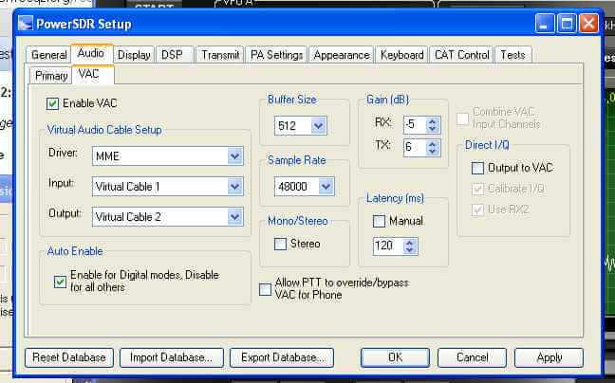615x383 pixels.
Task: Open the Driver dropdown showing MME
Action: pyautogui.click(x=167, y=156)
